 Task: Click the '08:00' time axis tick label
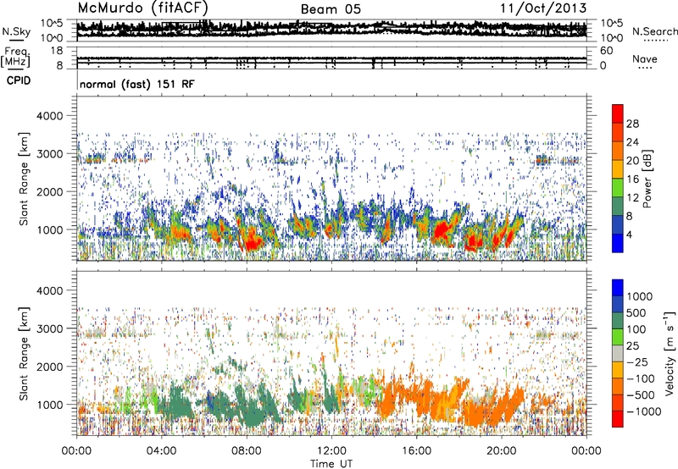click(247, 451)
